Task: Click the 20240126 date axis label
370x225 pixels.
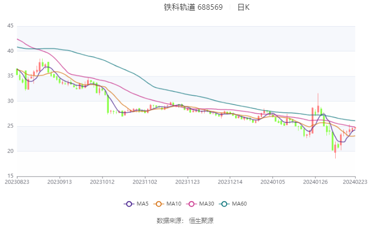Action: click(315, 182)
